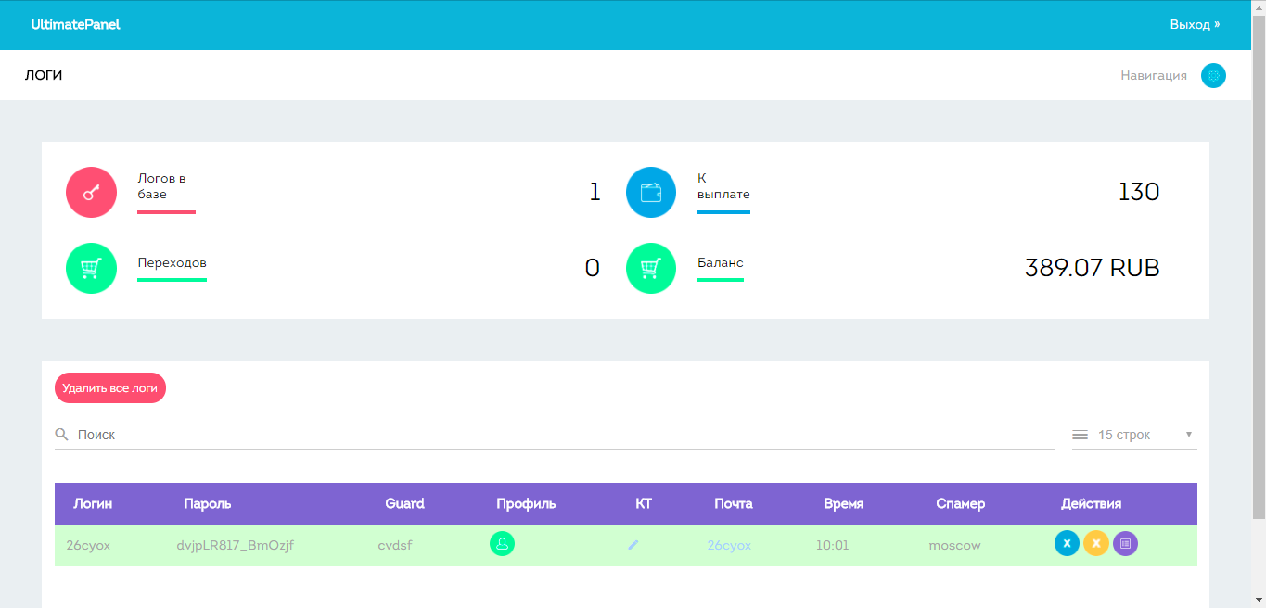Image resolution: width=1266 pixels, height=608 pixels.
Task: Click the rows list icon beside 15 строк
Action: click(1080, 435)
